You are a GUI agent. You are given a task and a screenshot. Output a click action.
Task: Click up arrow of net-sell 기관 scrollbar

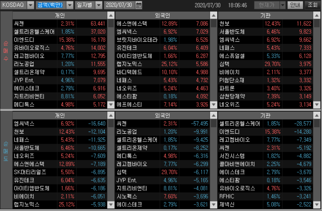317,115
